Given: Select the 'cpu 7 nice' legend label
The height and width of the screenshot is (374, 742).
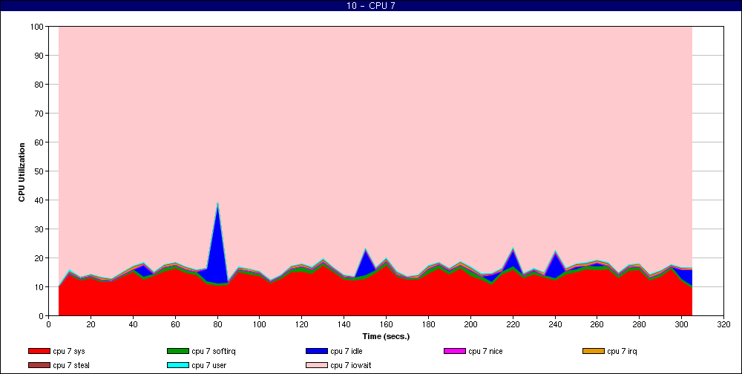Looking at the screenshot, I should (485, 351).
